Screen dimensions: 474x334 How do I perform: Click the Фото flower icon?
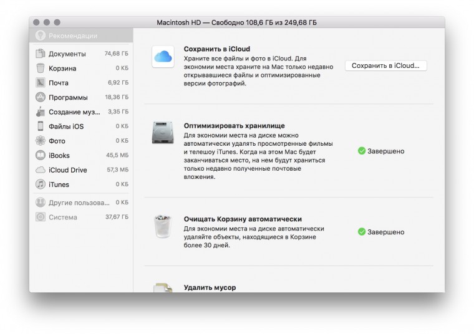40,141
